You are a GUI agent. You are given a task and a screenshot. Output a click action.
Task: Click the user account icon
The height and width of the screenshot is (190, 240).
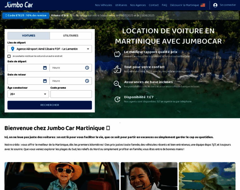coord(215,5)
